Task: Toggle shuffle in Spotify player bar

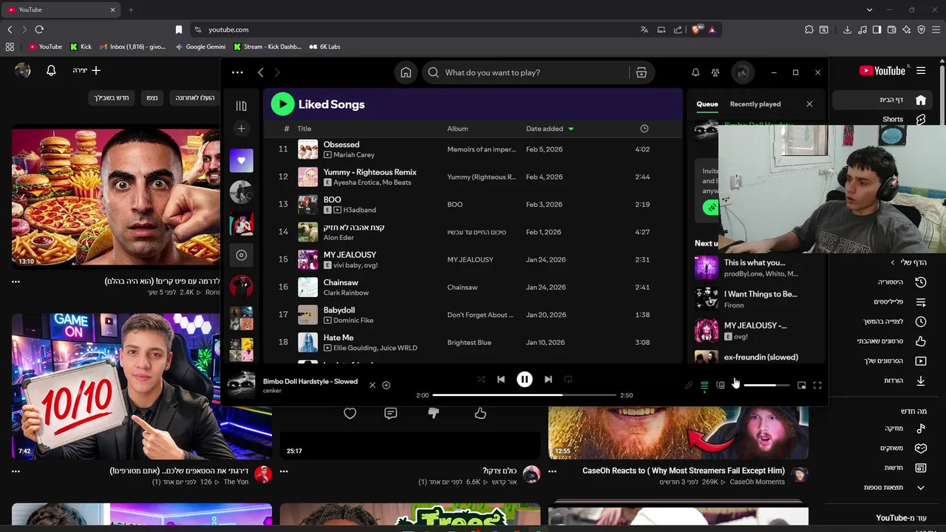Action: coord(481,379)
